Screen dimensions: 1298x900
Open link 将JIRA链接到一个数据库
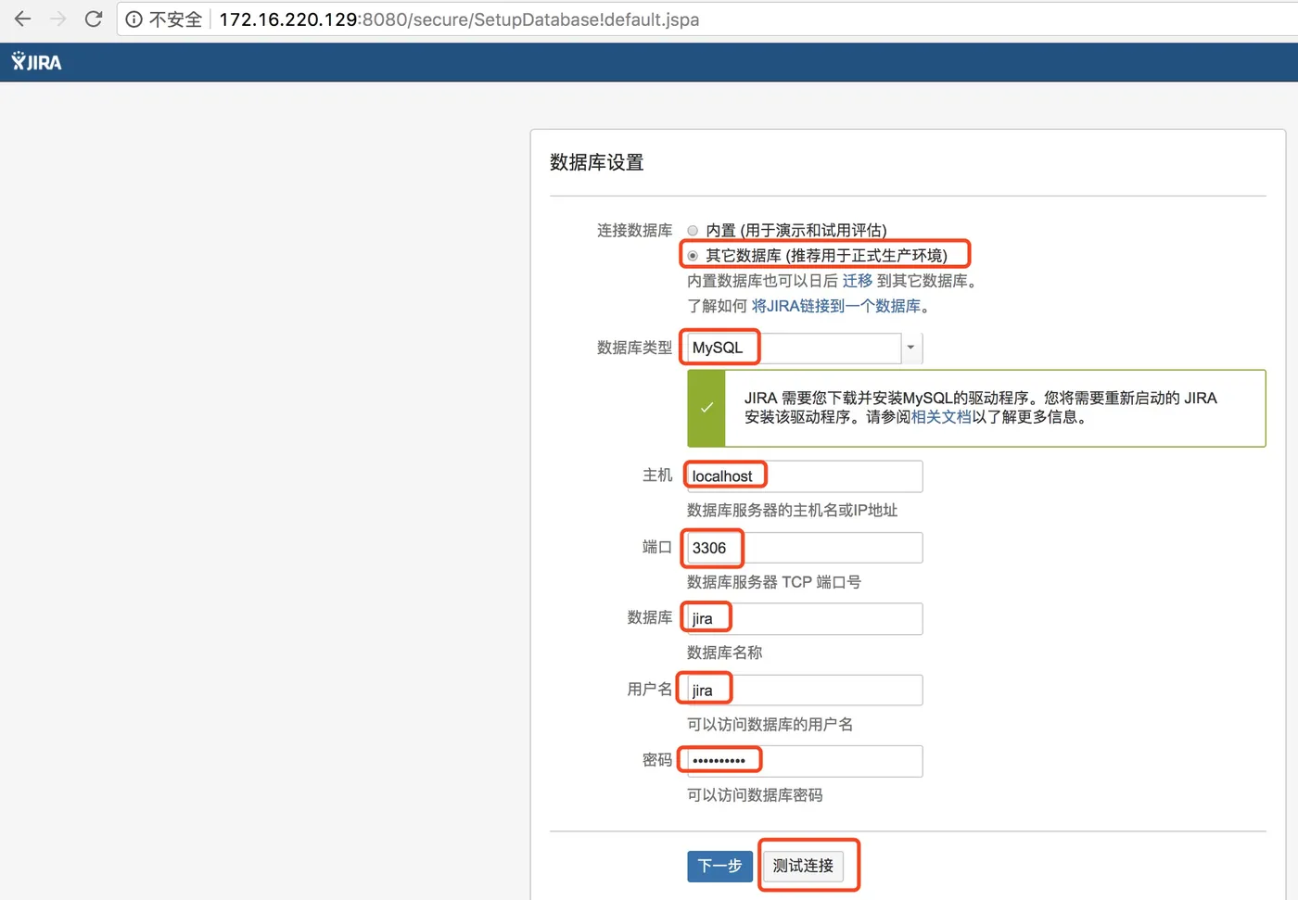836,306
